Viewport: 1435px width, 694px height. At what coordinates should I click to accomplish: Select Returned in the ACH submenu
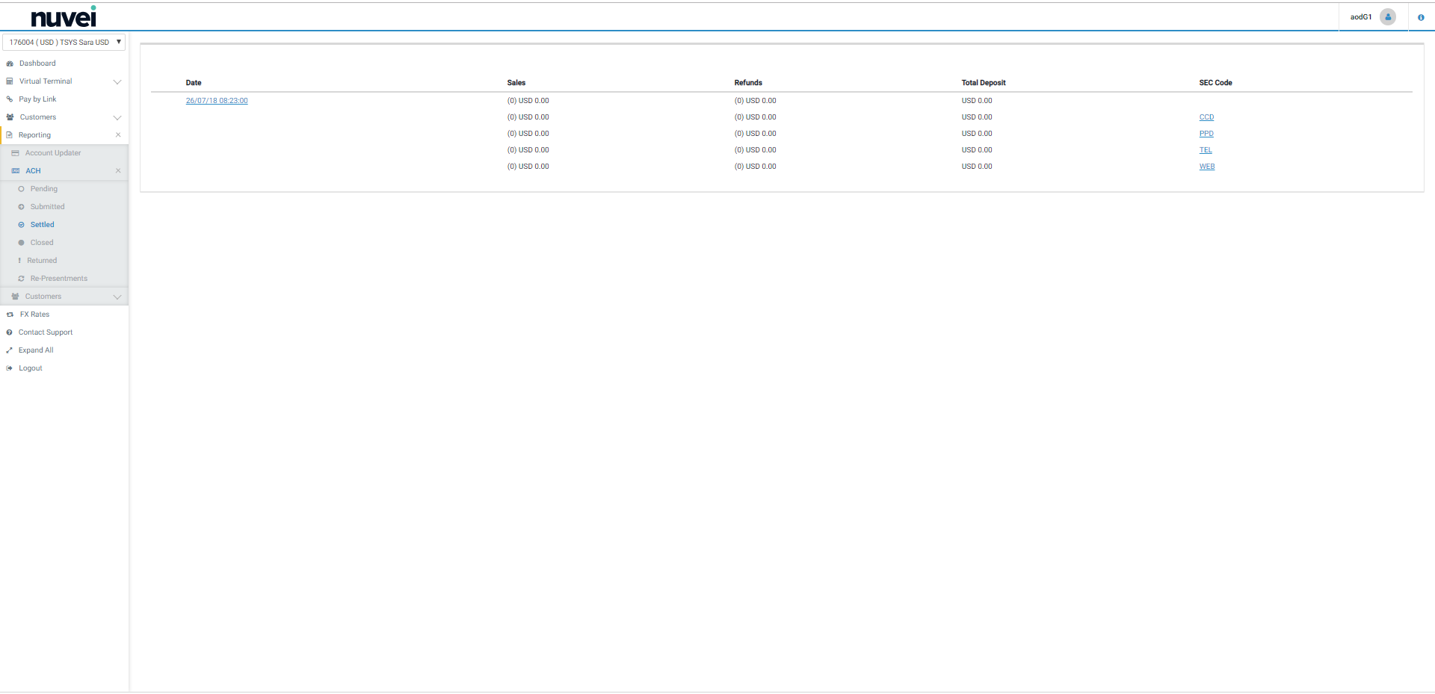pos(42,261)
